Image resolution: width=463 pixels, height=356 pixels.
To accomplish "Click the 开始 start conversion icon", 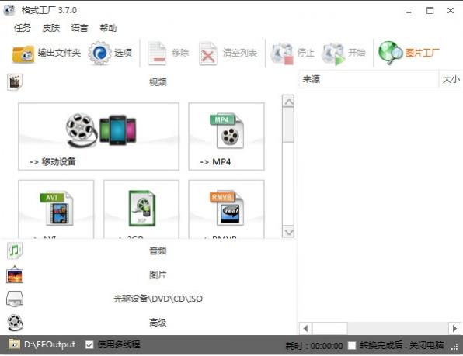I will 334,54.
